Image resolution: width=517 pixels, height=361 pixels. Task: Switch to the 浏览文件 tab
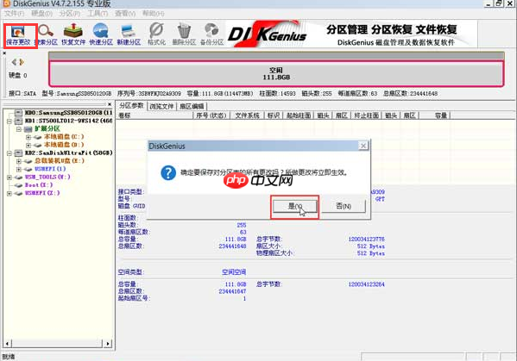point(161,106)
